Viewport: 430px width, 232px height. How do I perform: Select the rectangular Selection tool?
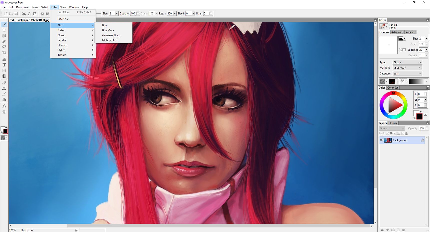point(4,36)
